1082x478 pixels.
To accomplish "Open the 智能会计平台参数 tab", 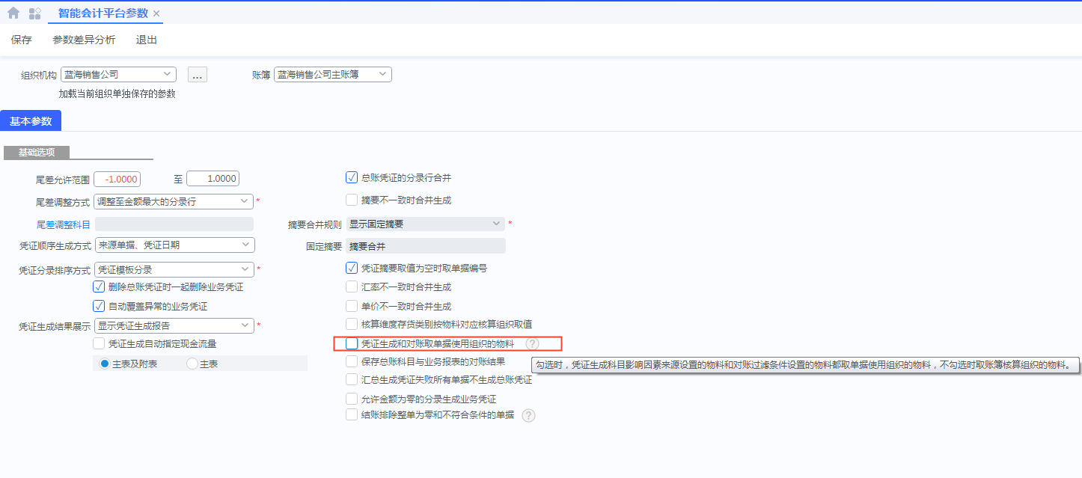I will 103,13.
